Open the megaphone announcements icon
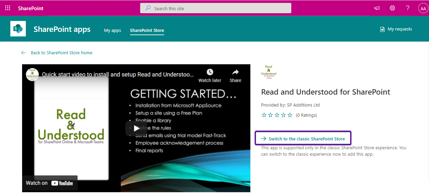This screenshot has width=429, height=194. 377,8
